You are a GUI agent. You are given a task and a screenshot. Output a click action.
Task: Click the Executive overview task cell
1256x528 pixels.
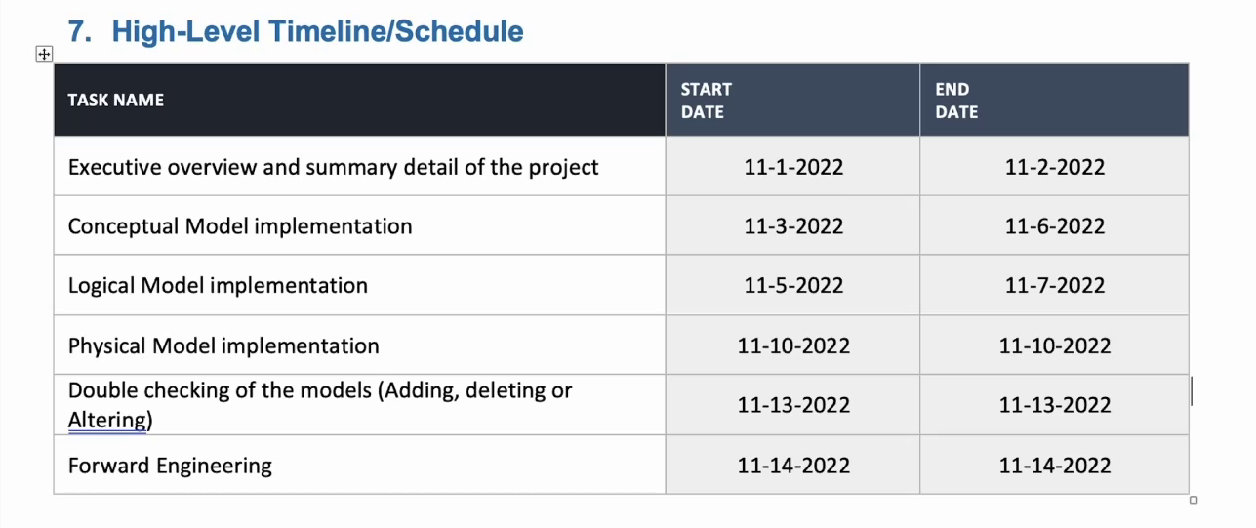coord(360,166)
